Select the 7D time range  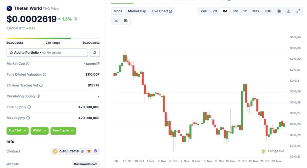[215, 11]
